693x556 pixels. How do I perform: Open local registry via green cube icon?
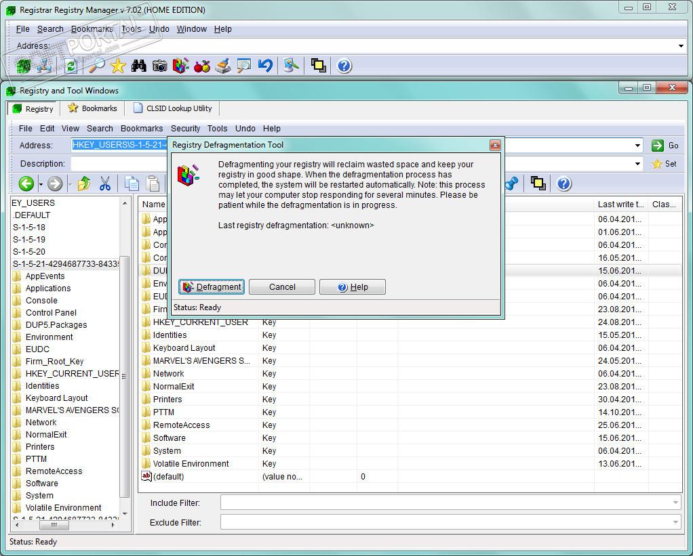[24, 66]
